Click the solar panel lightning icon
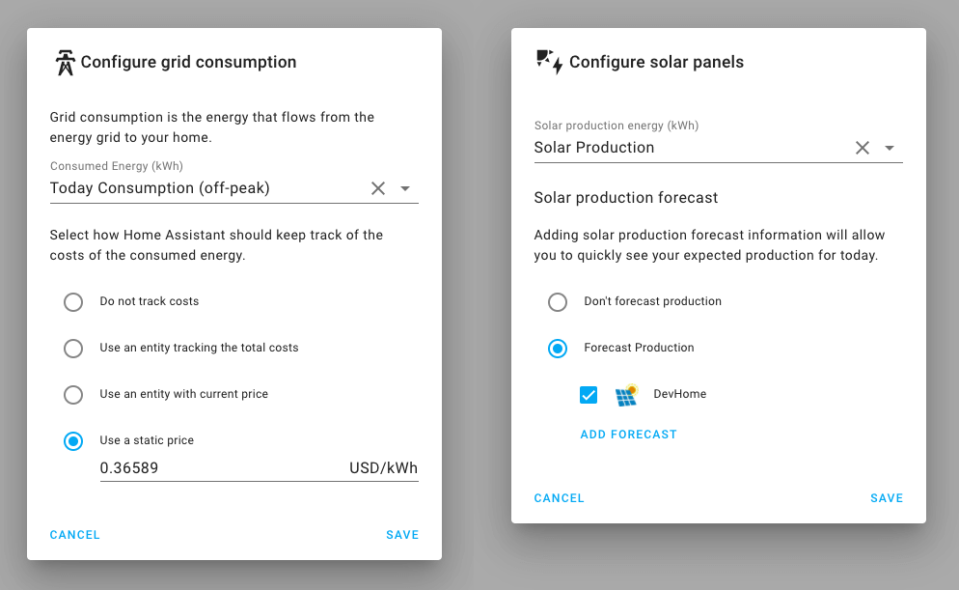Screen dimensions: 959x590 (x=549, y=62)
